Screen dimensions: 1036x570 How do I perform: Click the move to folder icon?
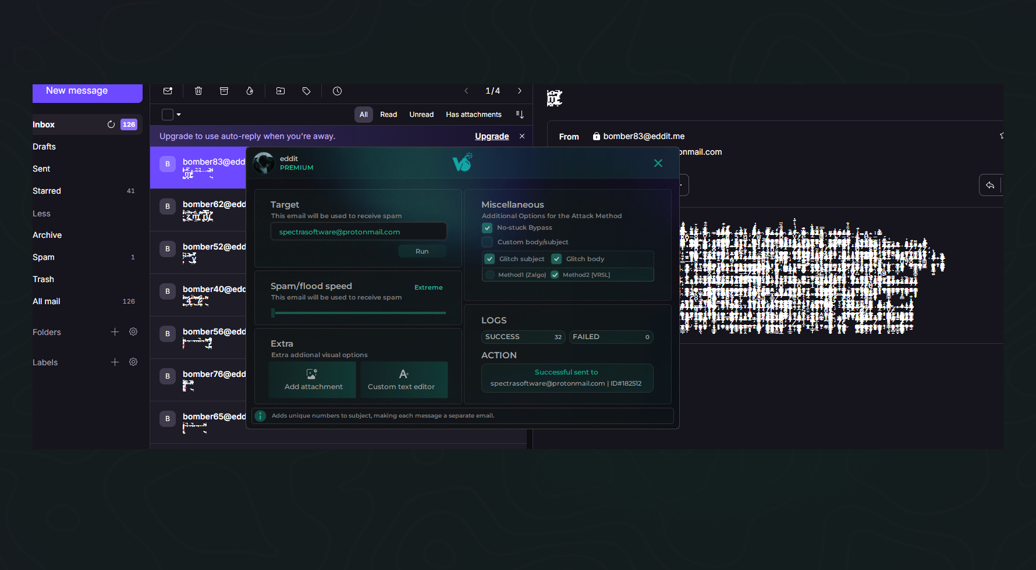(x=281, y=91)
